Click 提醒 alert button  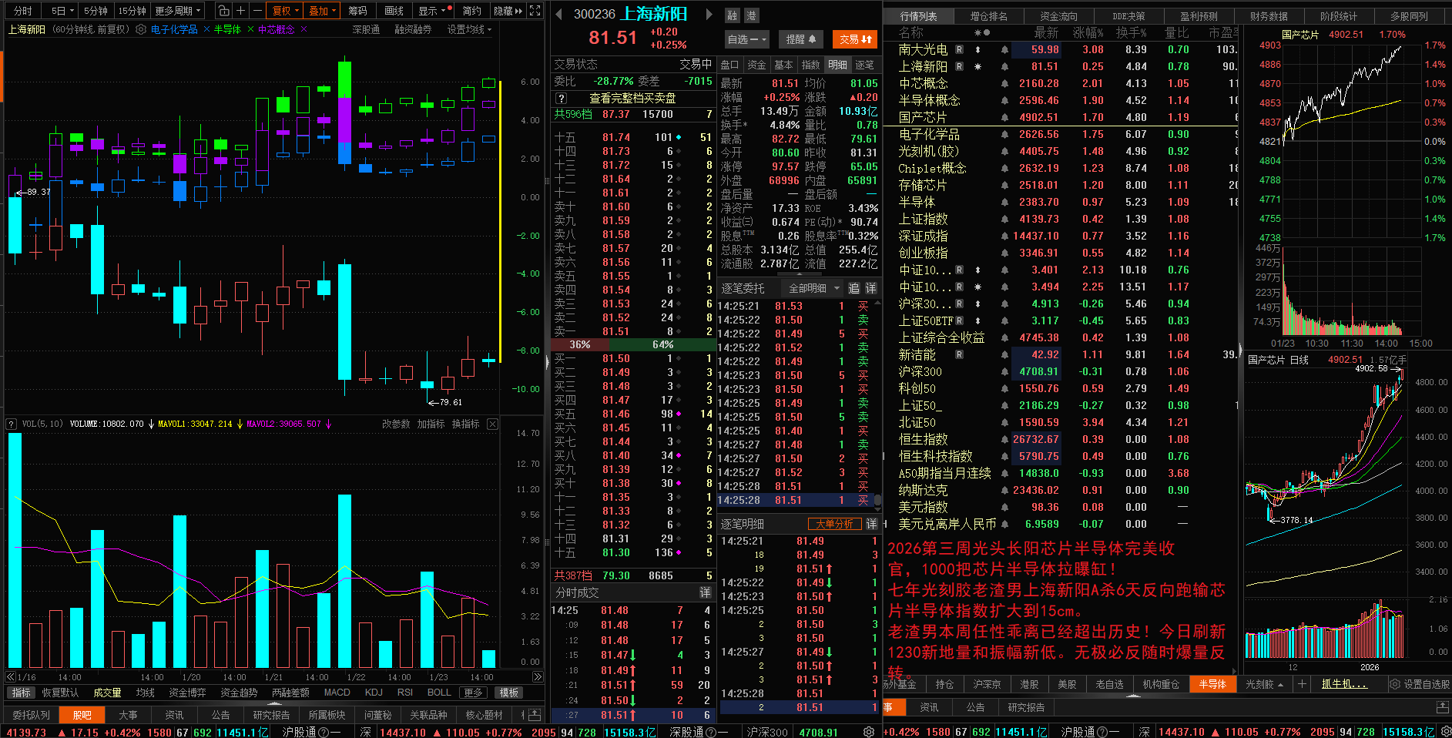[x=801, y=39]
